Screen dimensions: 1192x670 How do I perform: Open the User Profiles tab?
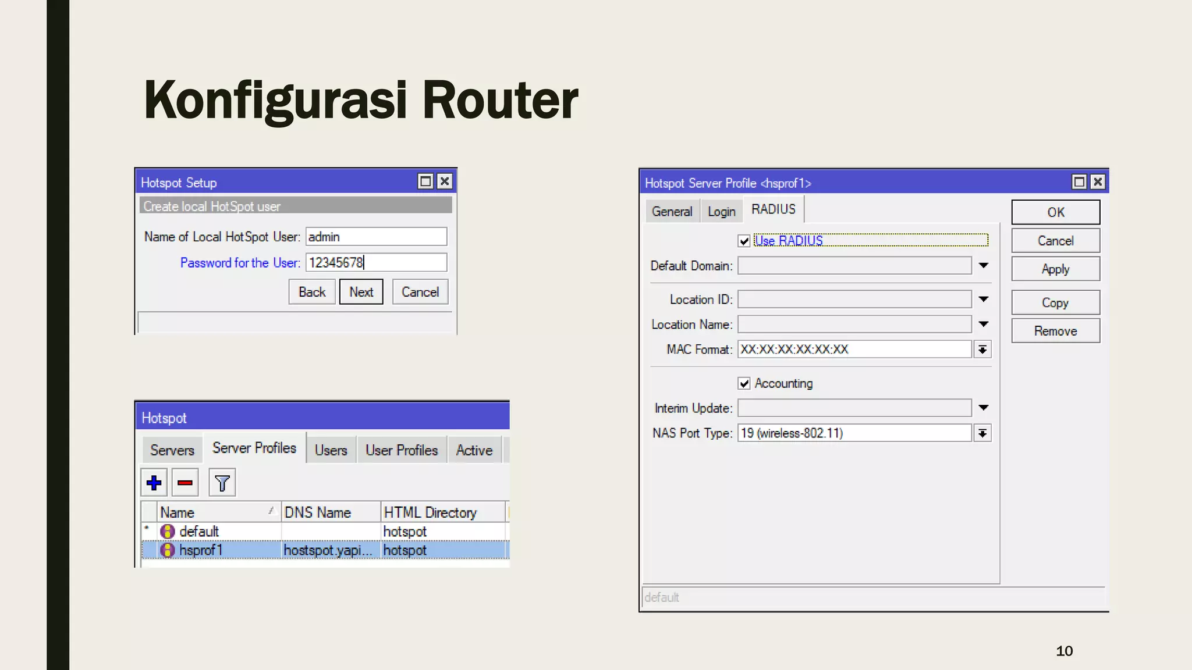(x=401, y=450)
